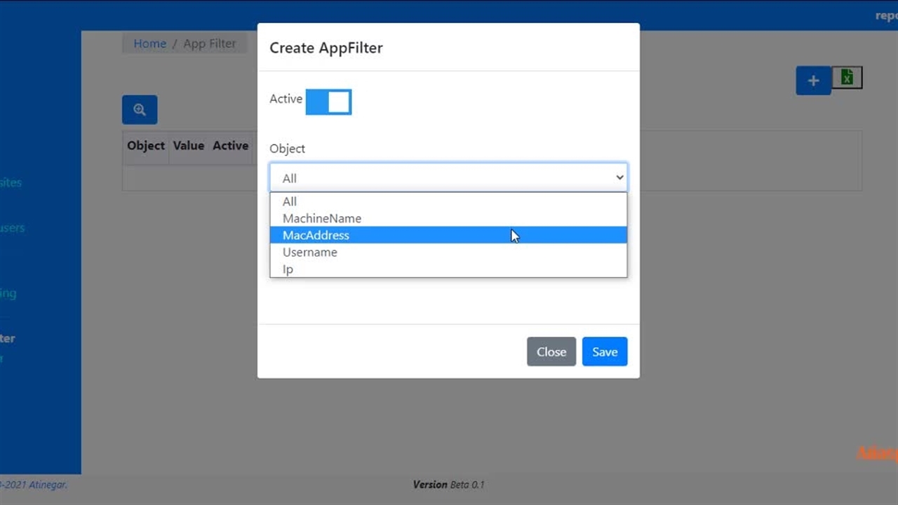Click the plus icon to add filter

pos(813,81)
